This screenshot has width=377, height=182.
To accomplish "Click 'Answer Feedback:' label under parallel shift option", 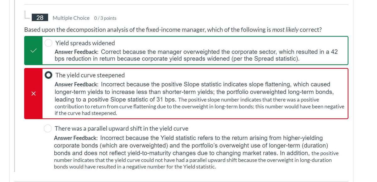I will click(x=76, y=138).
